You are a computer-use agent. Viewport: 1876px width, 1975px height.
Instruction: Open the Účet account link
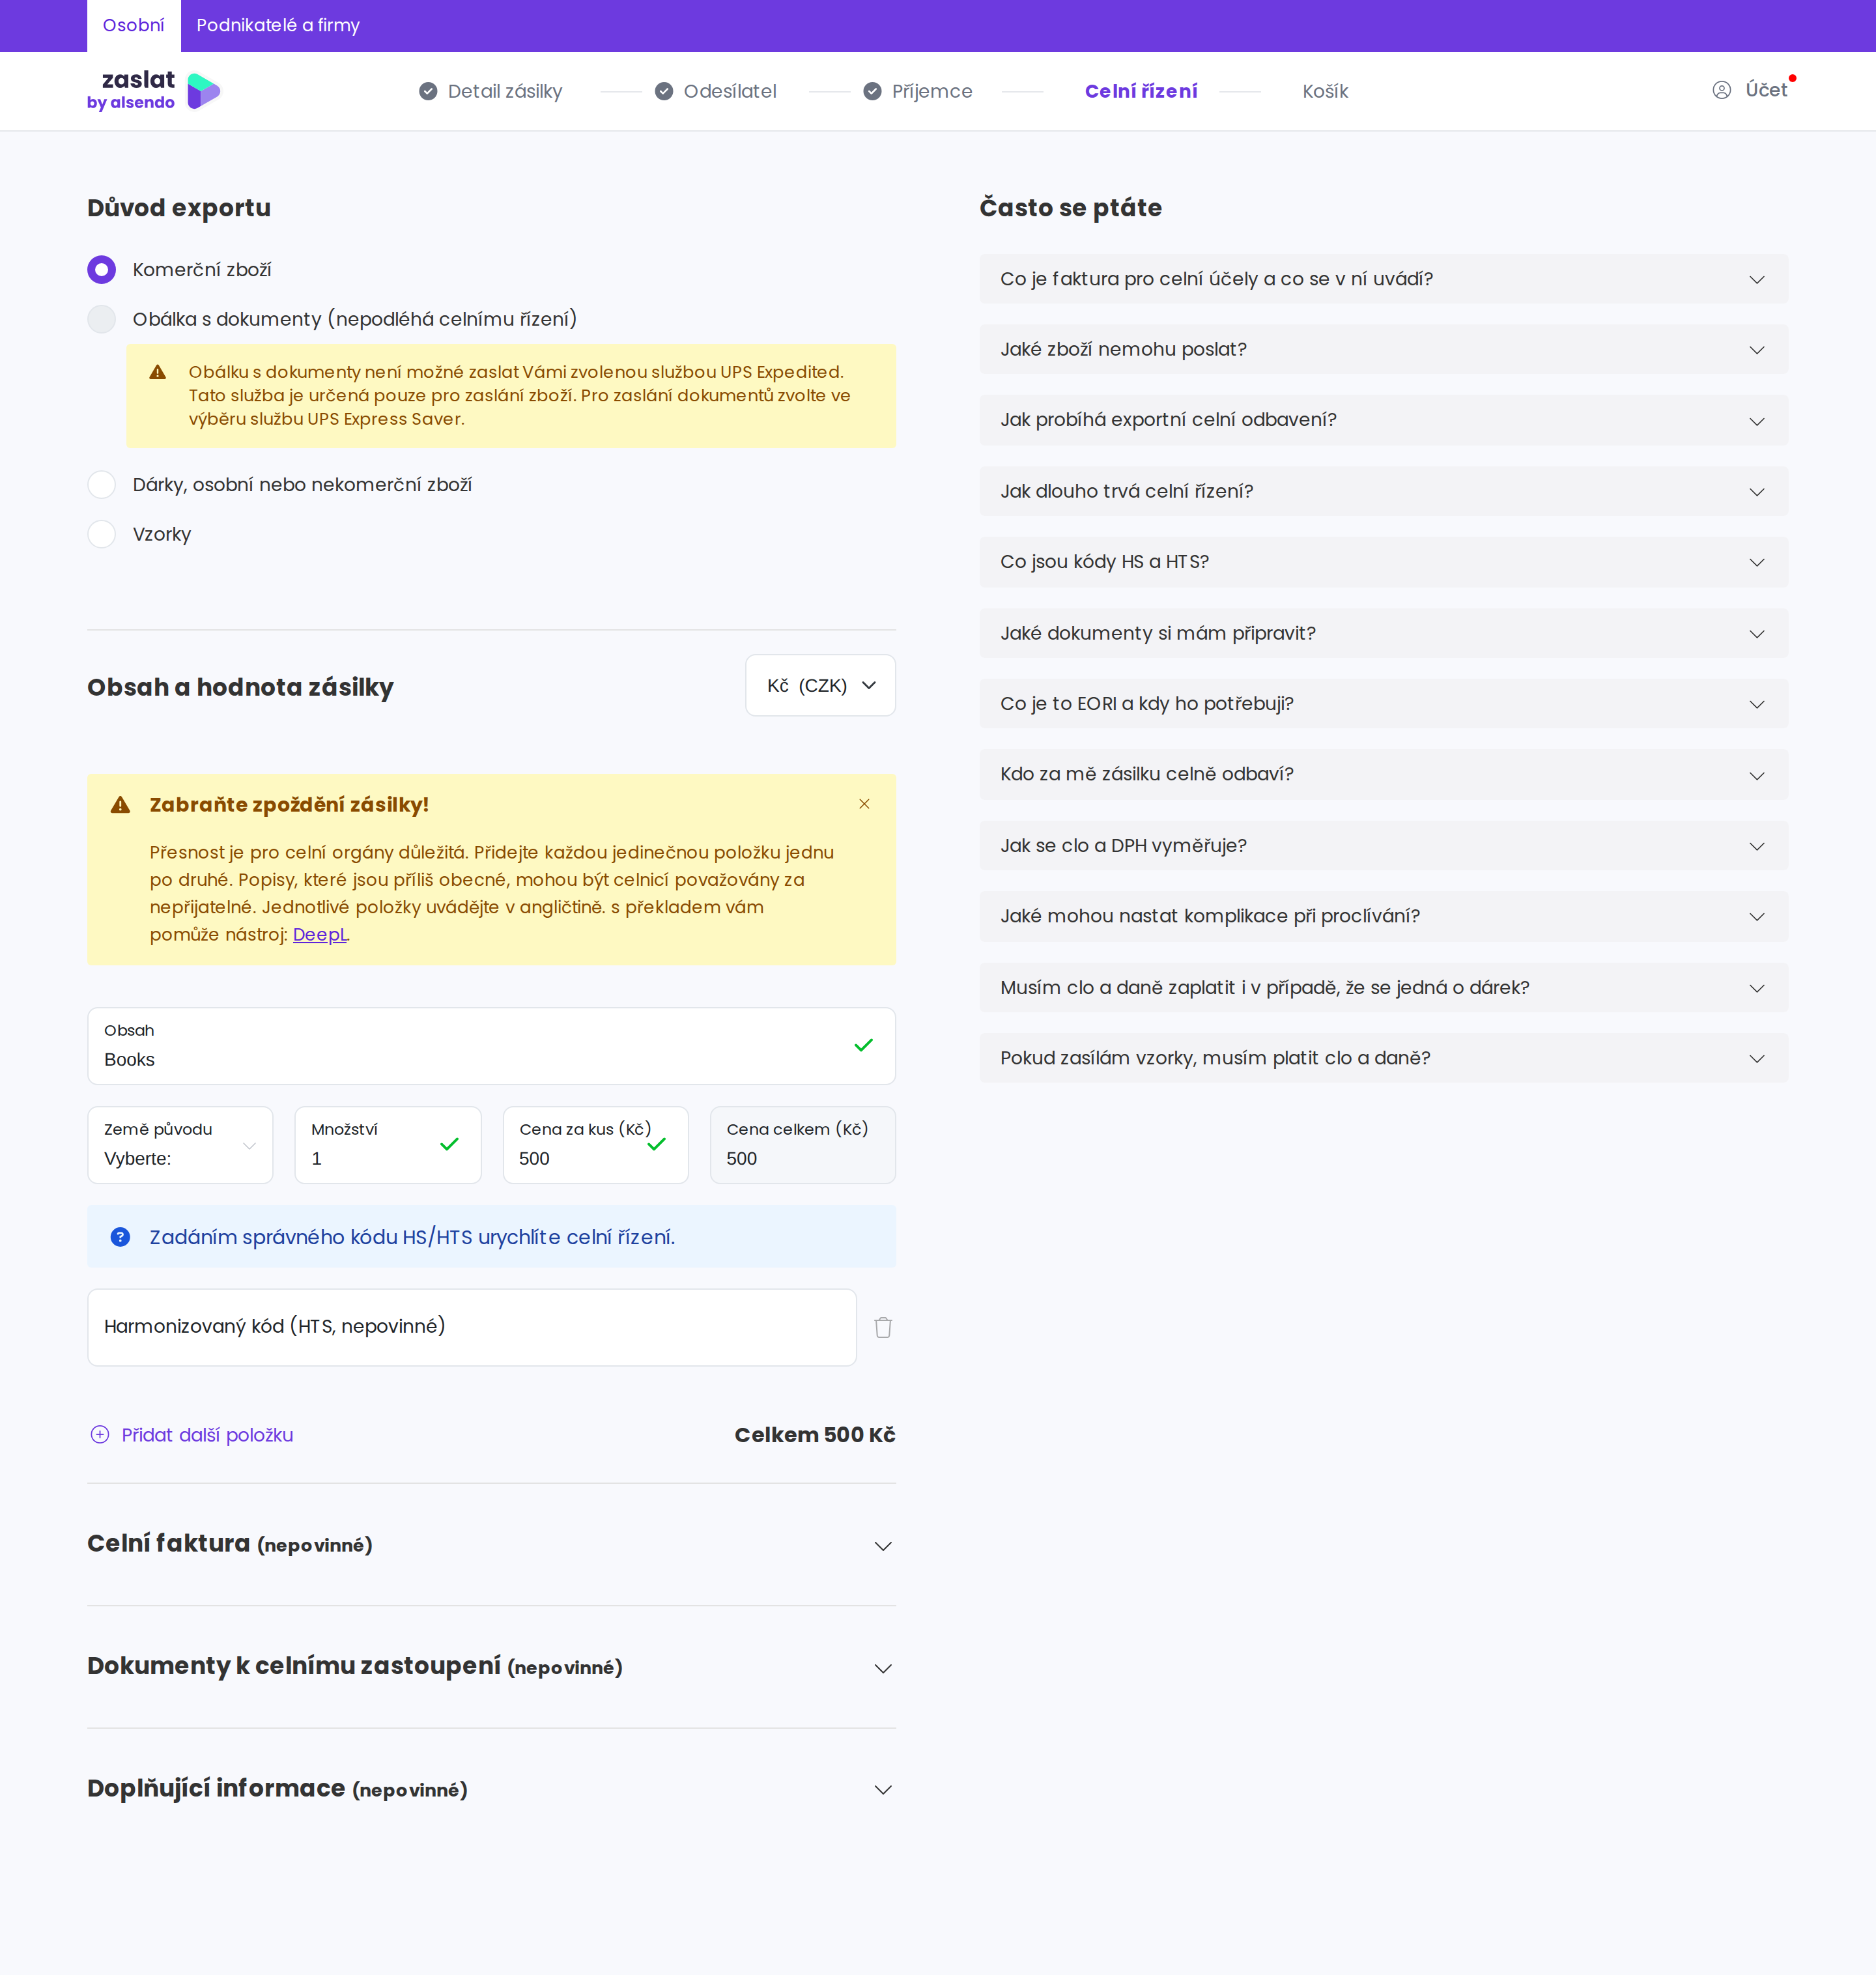1766,90
